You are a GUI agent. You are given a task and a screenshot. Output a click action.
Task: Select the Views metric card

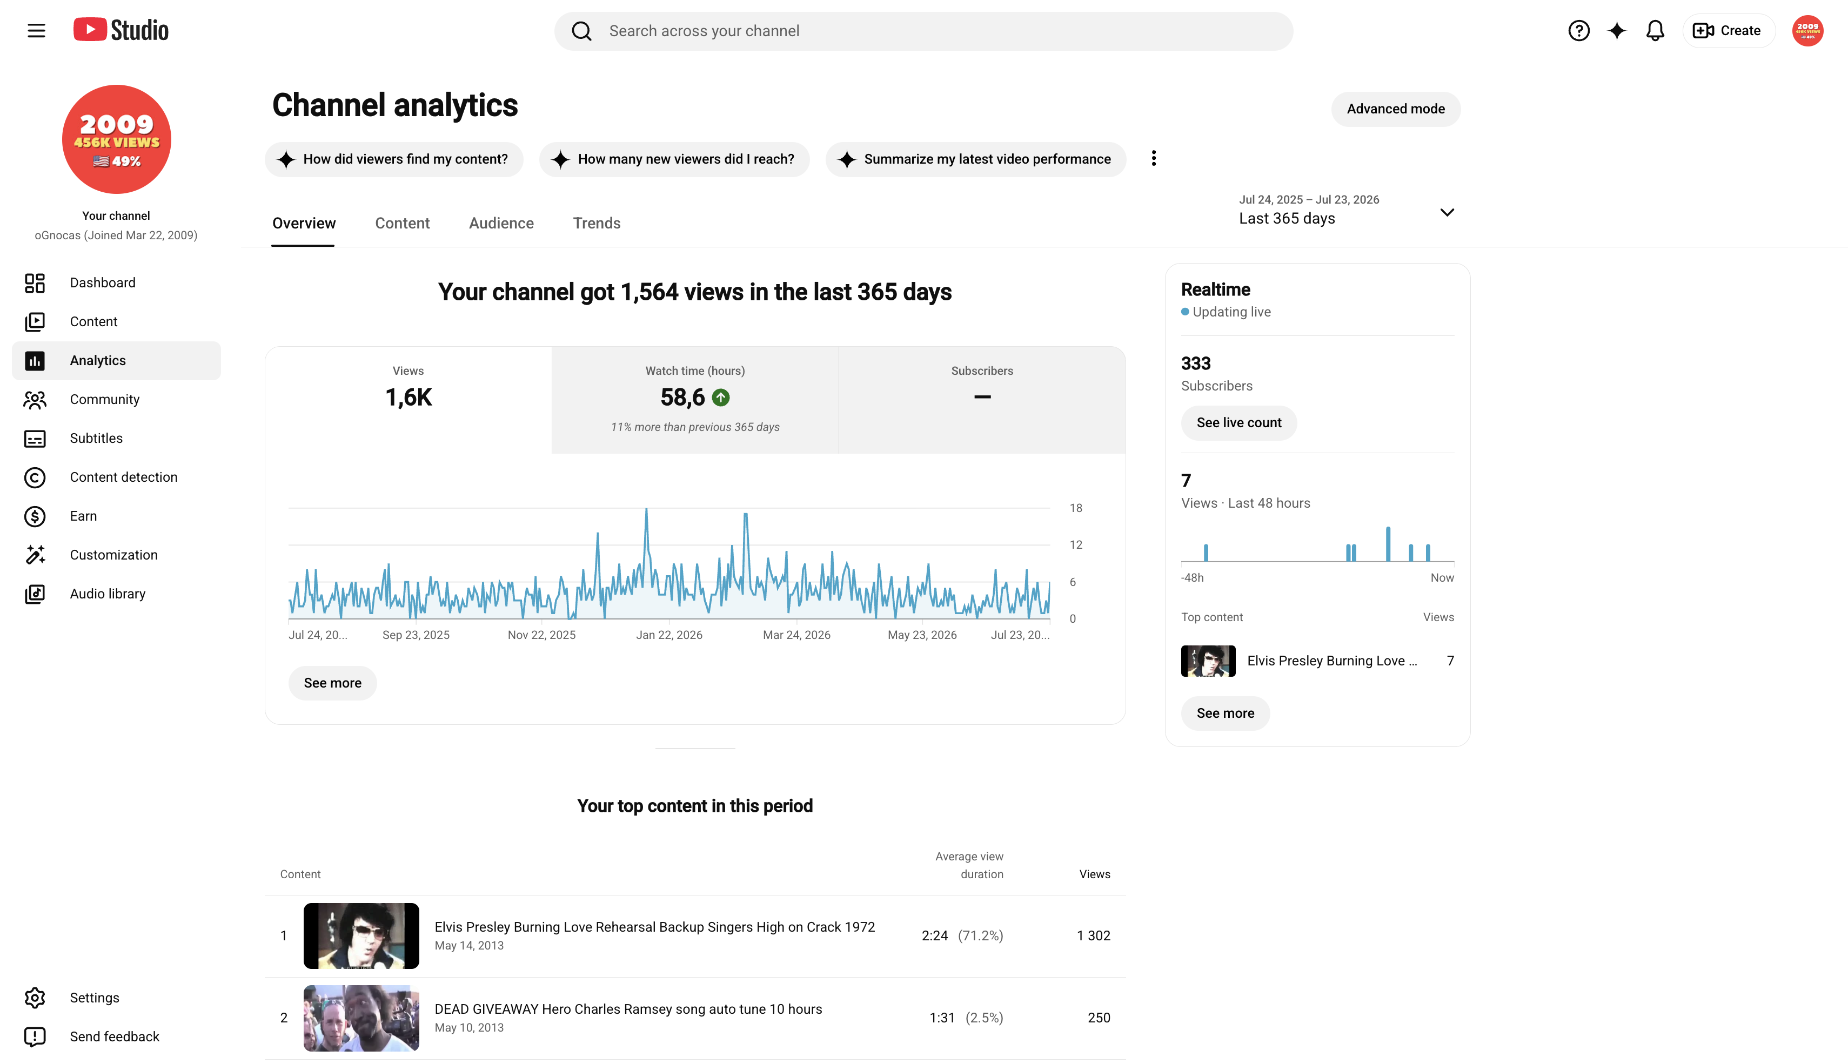408,400
